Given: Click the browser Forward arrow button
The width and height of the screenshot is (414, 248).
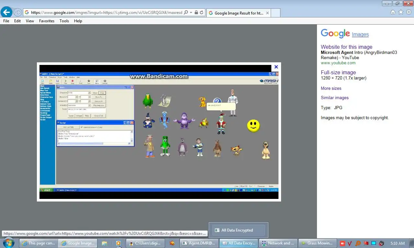Looking at the screenshot, I should pyautogui.click(x=18, y=13).
